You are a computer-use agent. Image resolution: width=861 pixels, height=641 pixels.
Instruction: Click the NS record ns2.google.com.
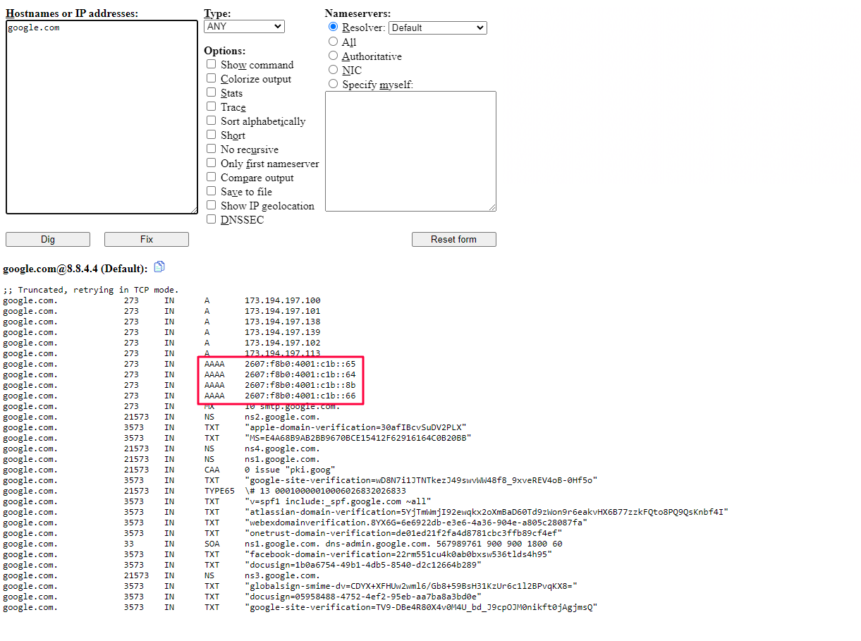pos(283,417)
